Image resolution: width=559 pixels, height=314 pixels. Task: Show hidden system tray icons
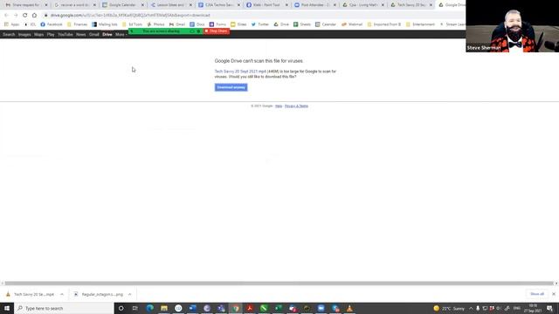(x=471, y=308)
